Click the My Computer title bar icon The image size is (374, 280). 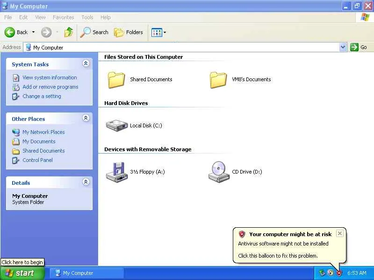[5, 6]
